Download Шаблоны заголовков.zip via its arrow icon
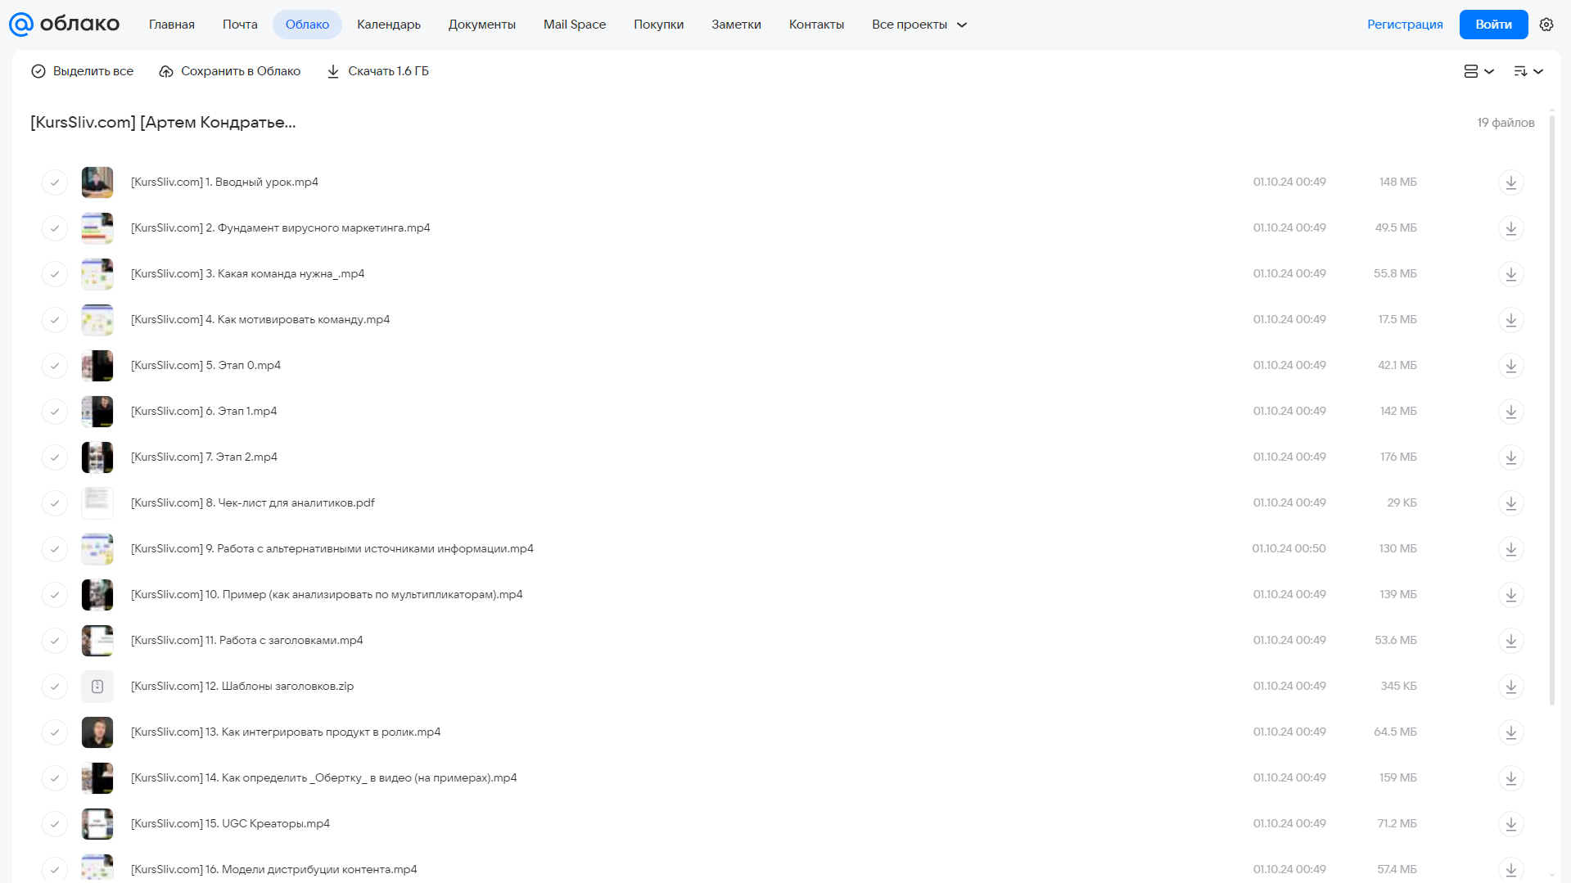This screenshot has height=883, width=1571. pyautogui.click(x=1510, y=687)
